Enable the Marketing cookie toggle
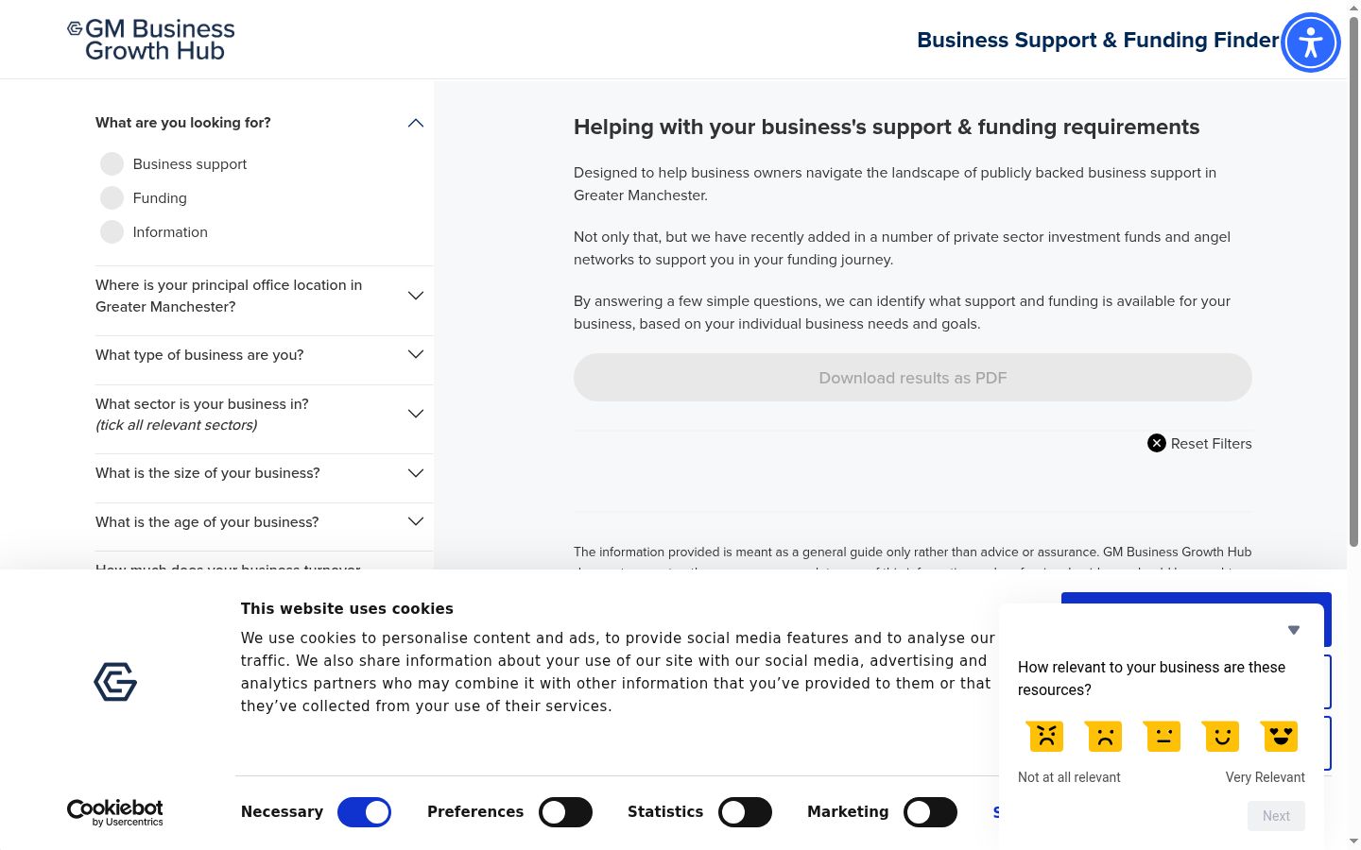1361x850 pixels. click(930, 812)
